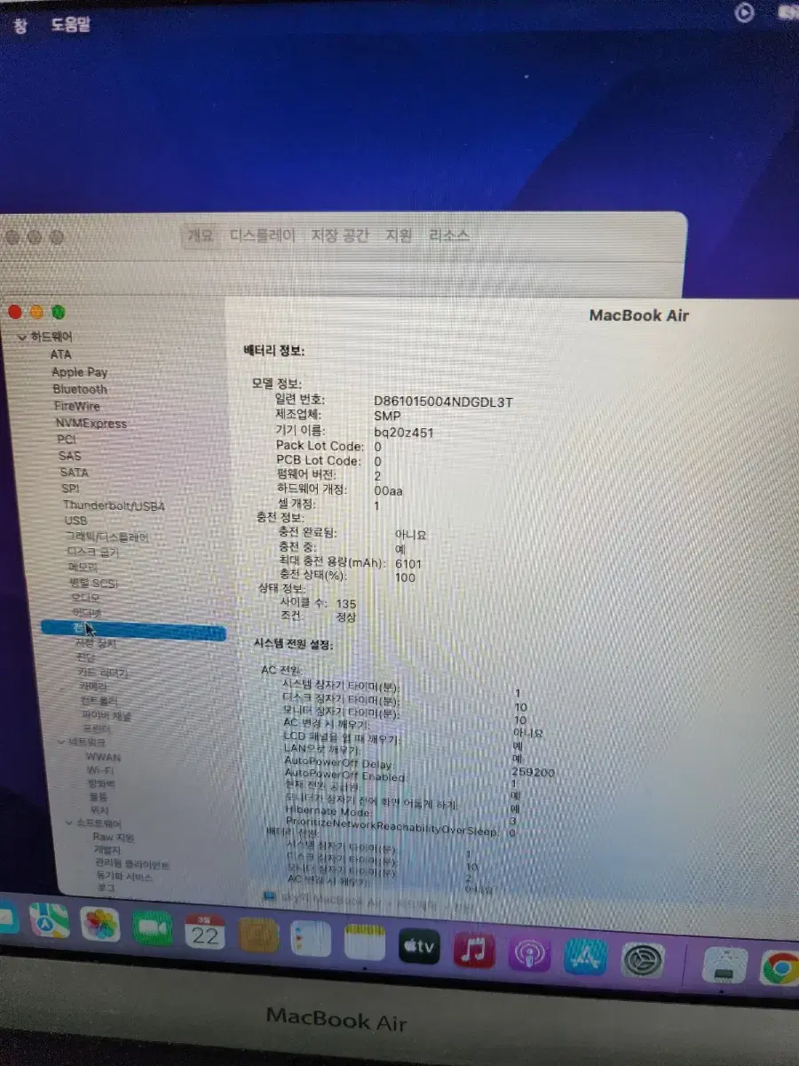Open Reminders from the dock
This screenshot has width=799, height=1066.
coord(310,940)
